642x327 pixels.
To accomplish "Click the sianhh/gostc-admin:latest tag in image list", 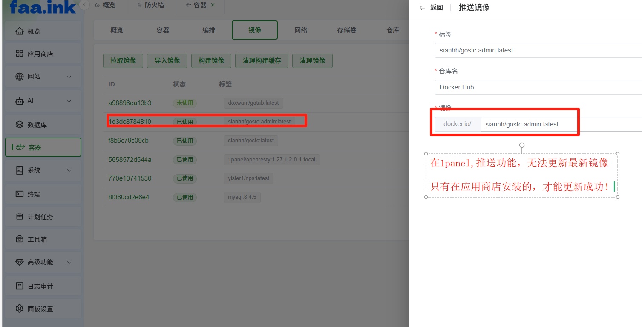I will point(259,122).
